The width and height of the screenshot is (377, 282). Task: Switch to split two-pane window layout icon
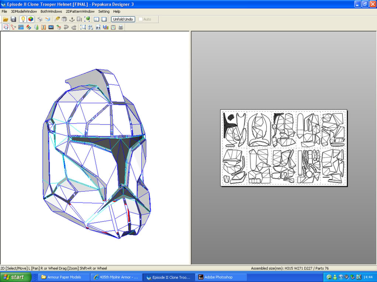(x=97, y=19)
